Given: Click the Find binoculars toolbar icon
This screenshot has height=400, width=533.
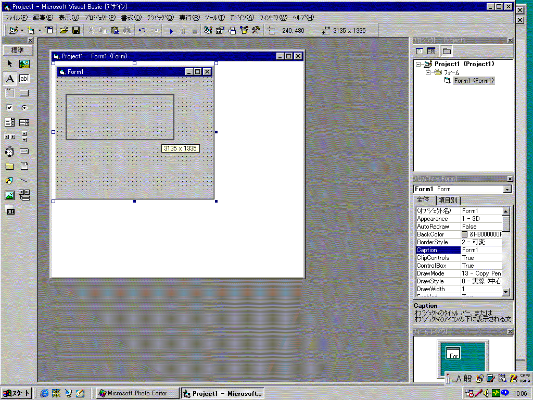Looking at the screenshot, I should tap(127, 31).
